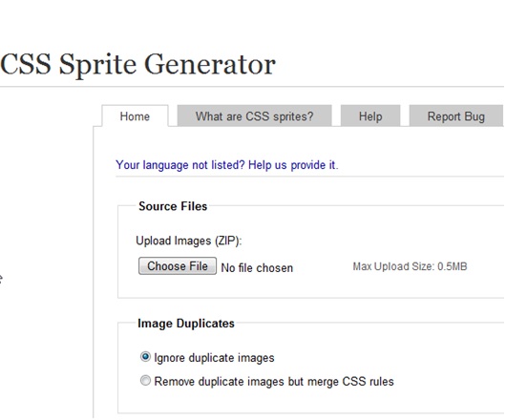506x420 pixels.
Task: Open the Report Bug tab
Action: [456, 115]
